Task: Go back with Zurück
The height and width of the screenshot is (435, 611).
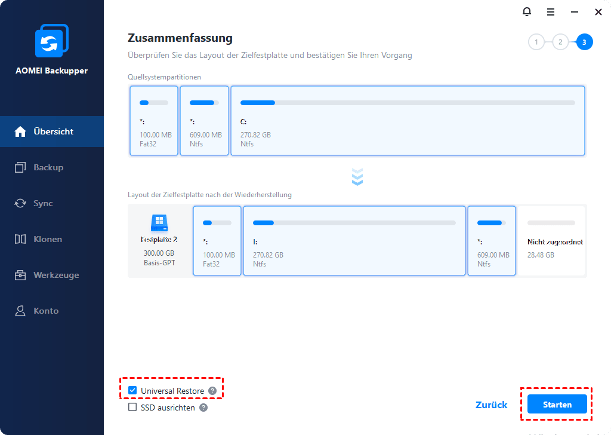Action: click(492, 405)
